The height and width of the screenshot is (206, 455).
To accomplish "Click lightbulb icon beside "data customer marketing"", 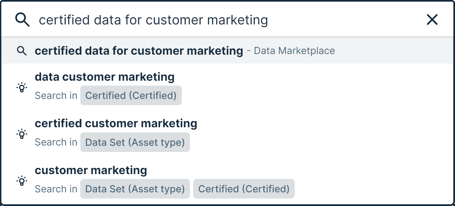I will [22, 87].
